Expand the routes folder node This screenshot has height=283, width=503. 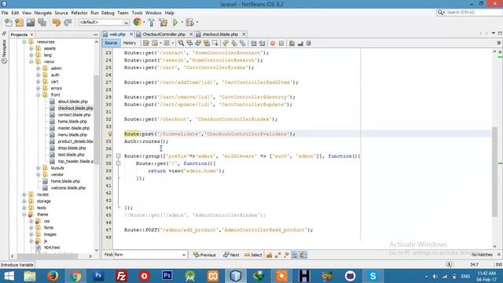point(24,194)
